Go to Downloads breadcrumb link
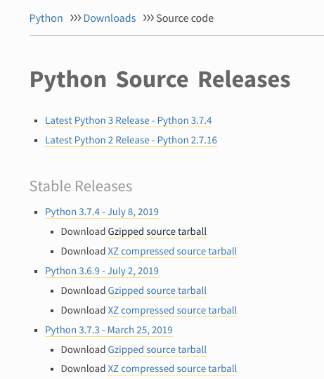This screenshot has width=324, height=379. 110,18
